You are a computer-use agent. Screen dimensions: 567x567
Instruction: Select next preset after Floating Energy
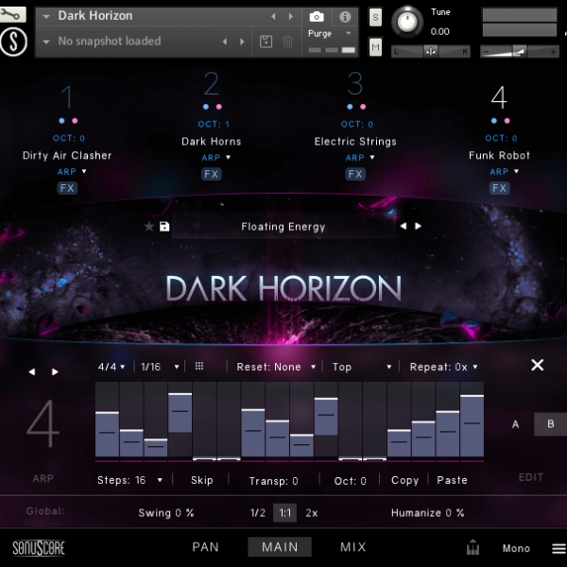coord(418,226)
